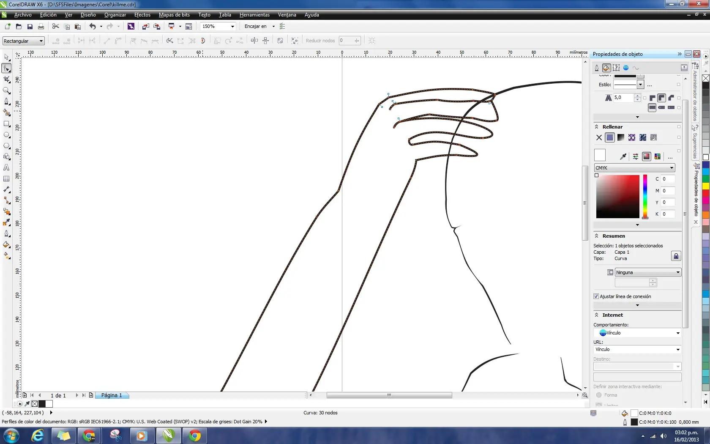Image resolution: width=710 pixels, height=444 pixels.
Task: Collapse the Resumen section
Action: pos(597,236)
